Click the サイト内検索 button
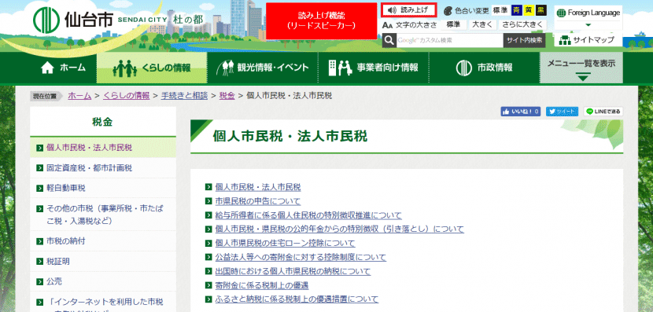Viewport: 653px width, 312px height. click(x=524, y=40)
